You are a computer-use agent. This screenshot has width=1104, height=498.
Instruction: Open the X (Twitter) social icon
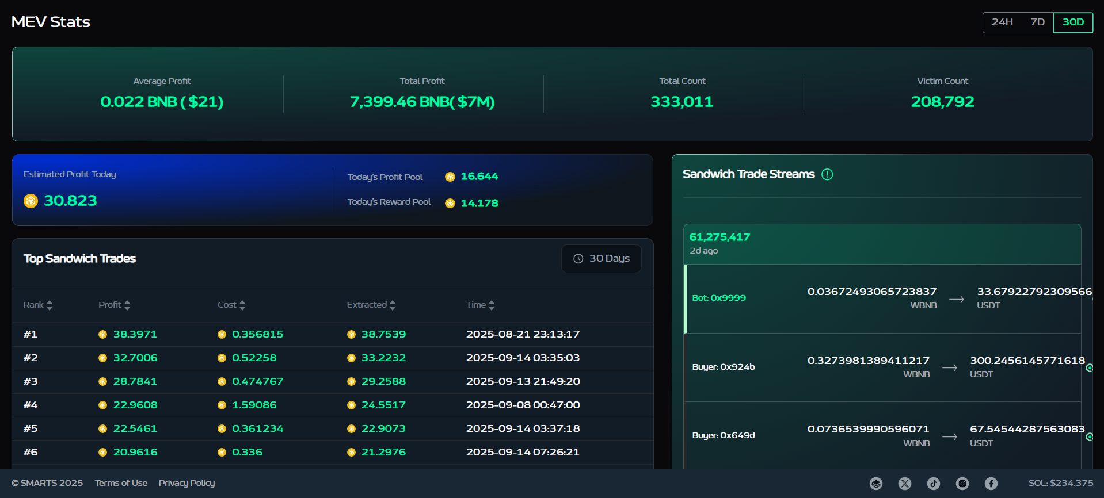point(905,484)
